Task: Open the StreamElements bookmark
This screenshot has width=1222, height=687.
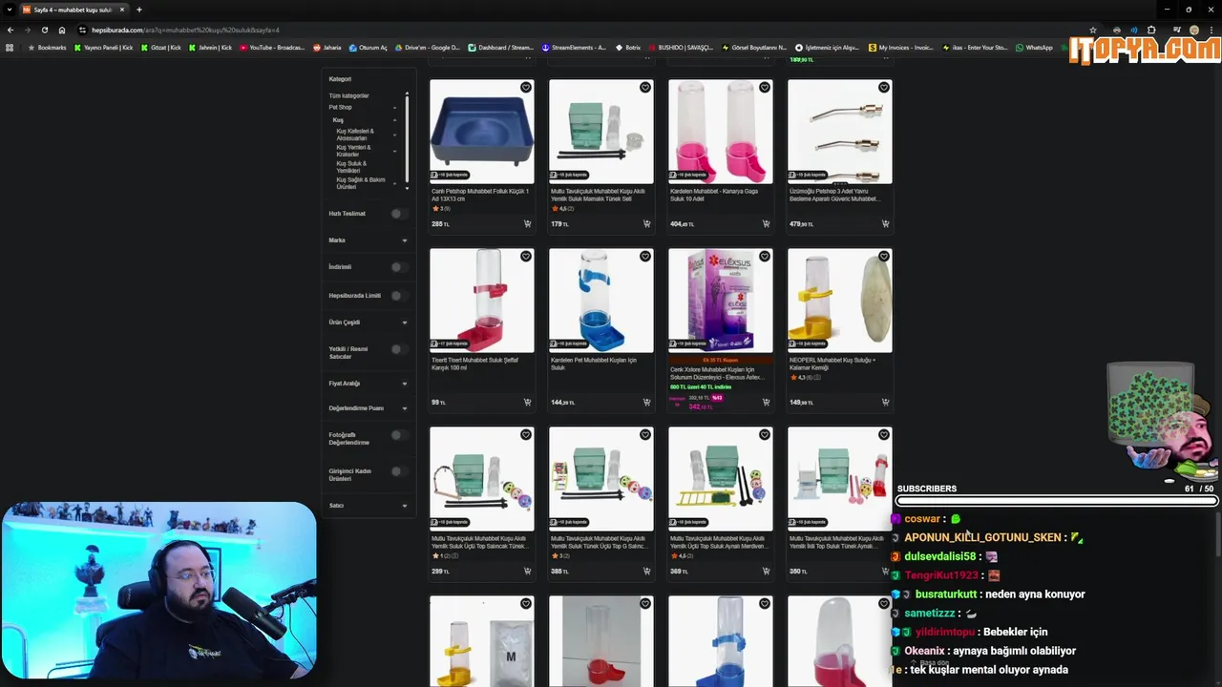Action: pos(574,48)
